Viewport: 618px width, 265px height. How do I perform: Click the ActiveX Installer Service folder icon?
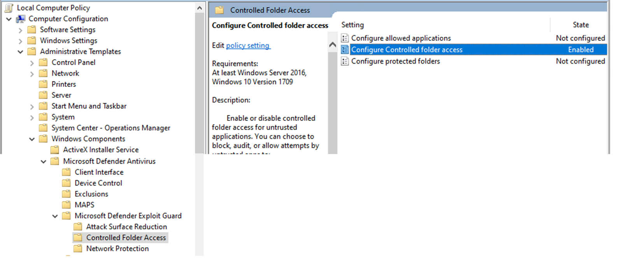55,149
